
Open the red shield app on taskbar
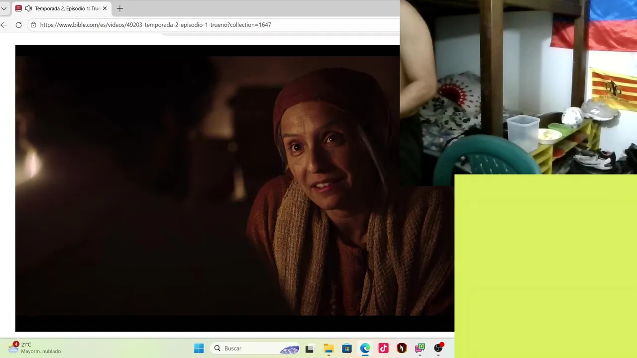coord(402,349)
